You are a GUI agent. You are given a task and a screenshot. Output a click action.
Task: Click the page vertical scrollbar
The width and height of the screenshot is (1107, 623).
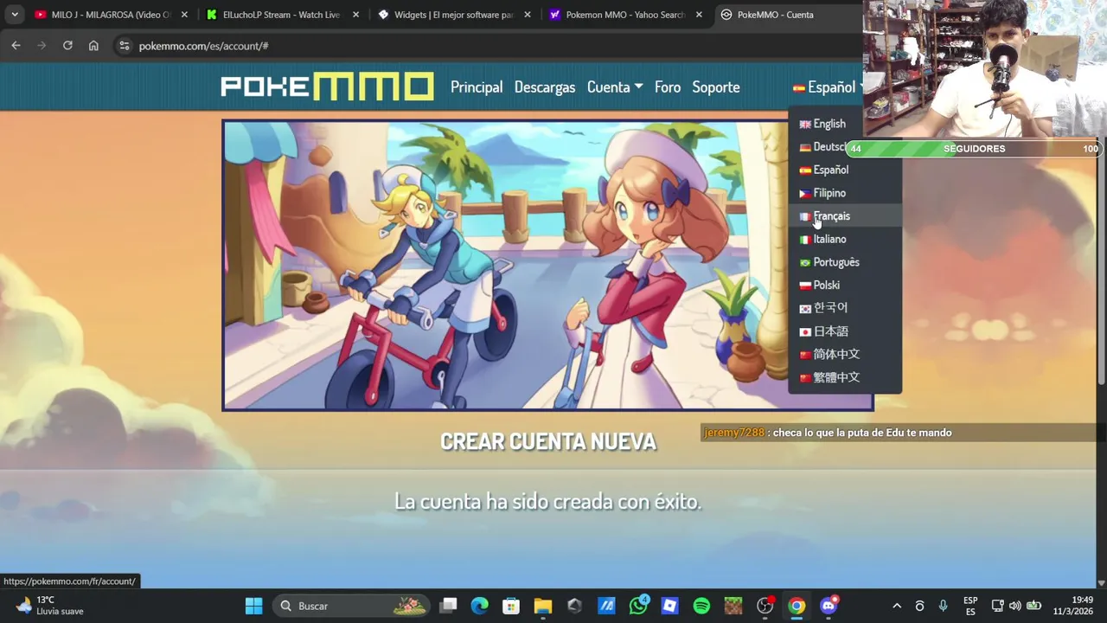pos(1101,260)
